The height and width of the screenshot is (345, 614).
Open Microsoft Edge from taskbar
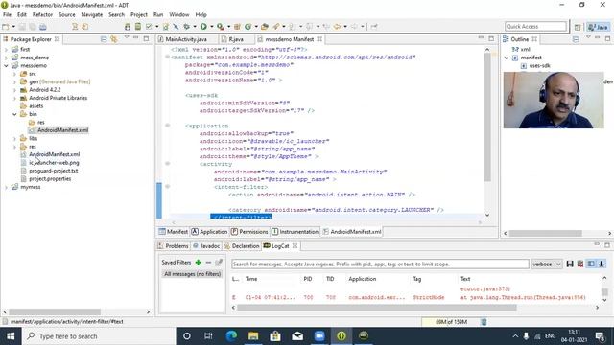(231, 336)
